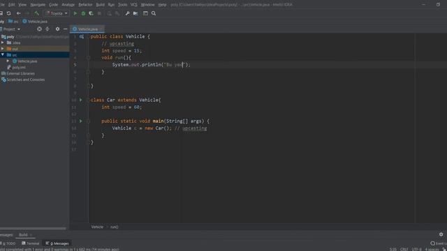Viewport: 447px width, 251px height.
Task: Click run() in the editor breadcrumb bar
Action: (x=114, y=227)
